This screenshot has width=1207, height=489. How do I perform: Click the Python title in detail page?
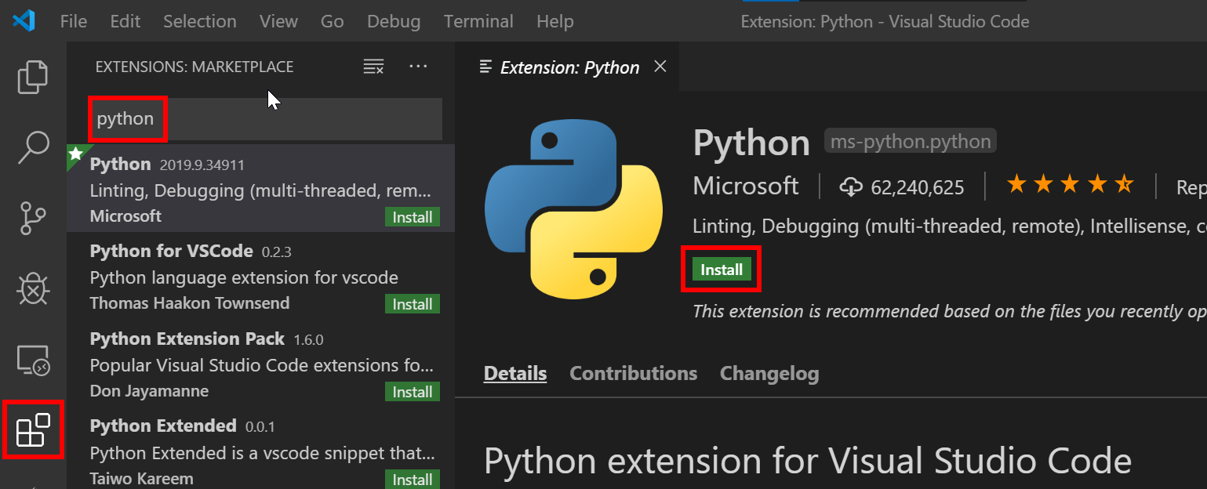click(x=751, y=143)
